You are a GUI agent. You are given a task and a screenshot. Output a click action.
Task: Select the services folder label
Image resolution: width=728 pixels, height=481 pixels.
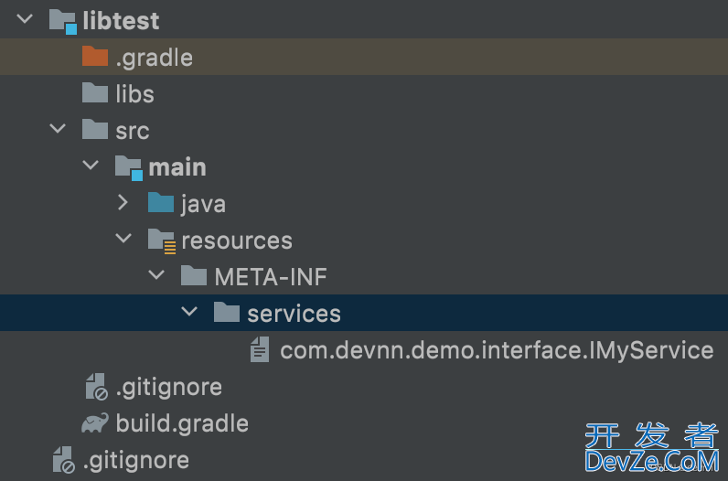(294, 314)
